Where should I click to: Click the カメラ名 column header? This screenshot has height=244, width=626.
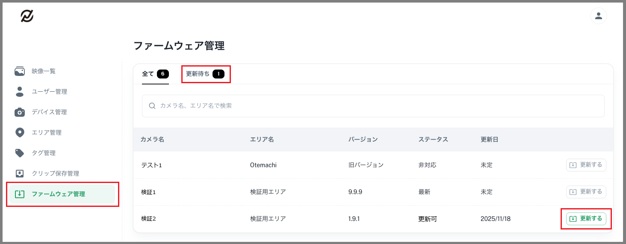[x=152, y=139]
